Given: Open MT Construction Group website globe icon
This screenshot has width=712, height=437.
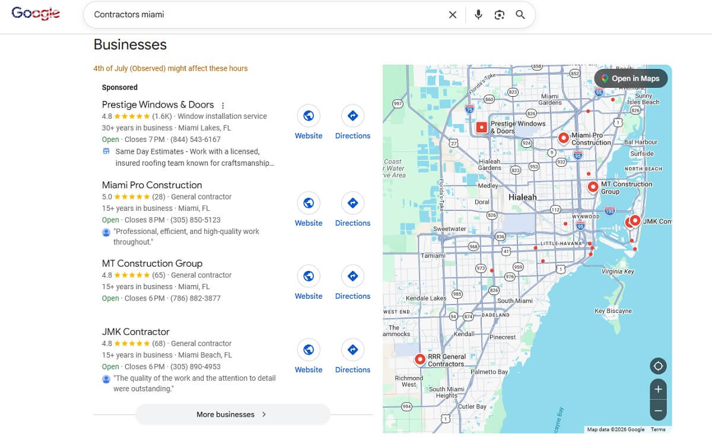Looking at the screenshot, I should pyautogui.click(x=309, y=276).
